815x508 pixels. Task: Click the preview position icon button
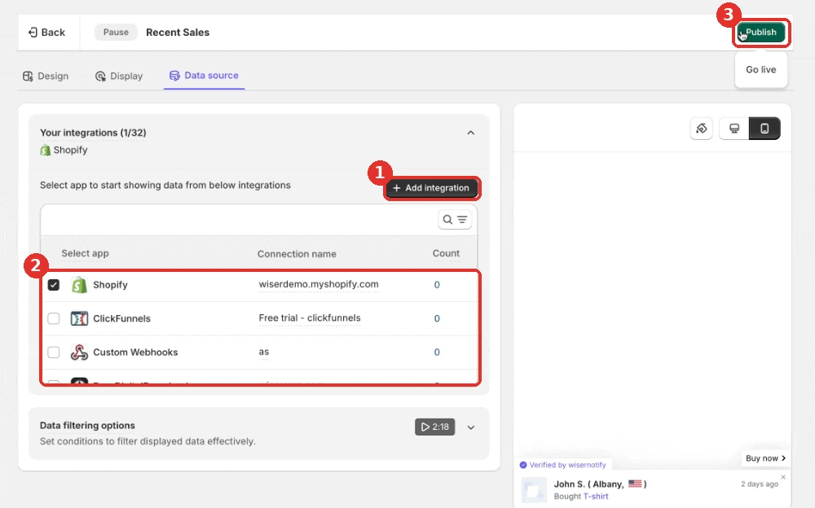point(701,129)
